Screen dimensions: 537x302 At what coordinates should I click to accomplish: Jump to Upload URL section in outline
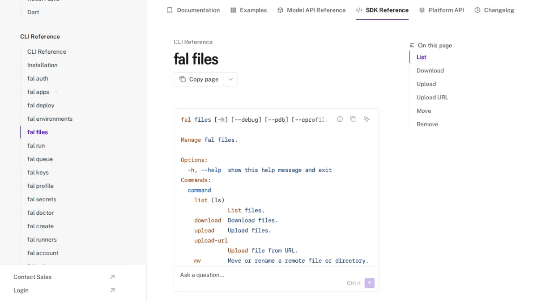pyautogui.click(x=432, y=97)
